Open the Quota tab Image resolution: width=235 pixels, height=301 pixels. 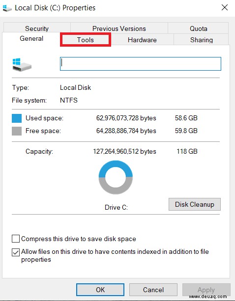198,28
